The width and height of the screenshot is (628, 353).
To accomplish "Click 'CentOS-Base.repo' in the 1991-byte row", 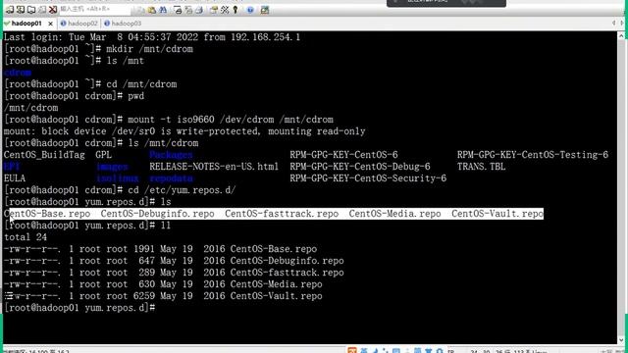I will pyautogui.click(x=274, y=249).
